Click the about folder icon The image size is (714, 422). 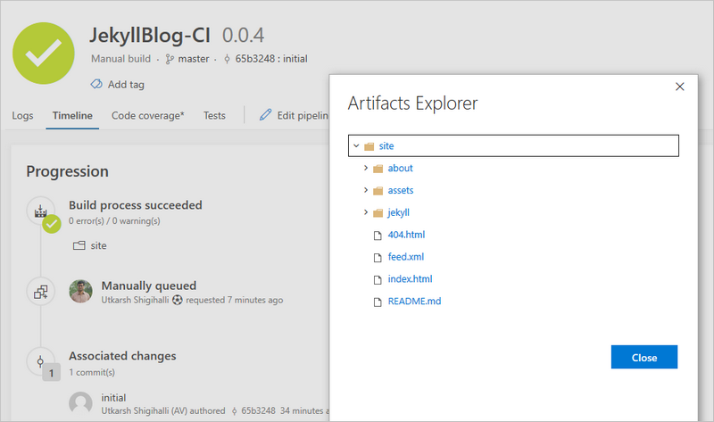tap(378, 169)
